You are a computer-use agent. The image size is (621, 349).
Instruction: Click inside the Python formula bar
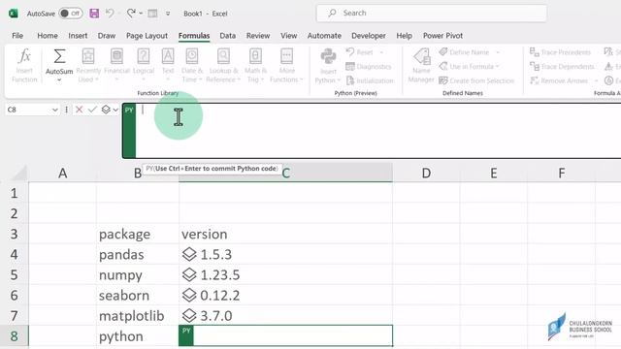point(378,131)
